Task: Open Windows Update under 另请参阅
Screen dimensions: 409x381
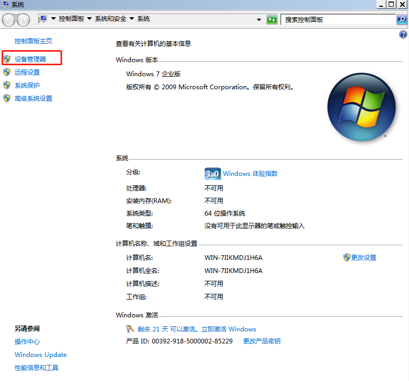Action: coord(41,355)
